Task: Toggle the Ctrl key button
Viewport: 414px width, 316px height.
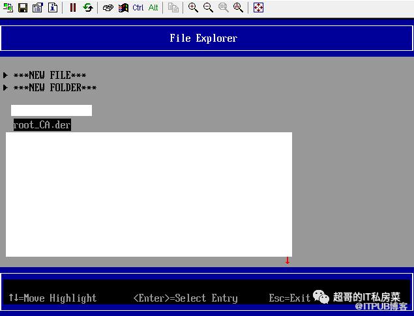Action: [x=138, y=8]
